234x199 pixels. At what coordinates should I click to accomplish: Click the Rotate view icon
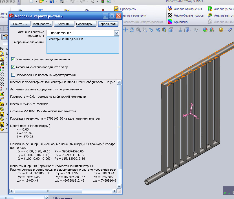132,30
